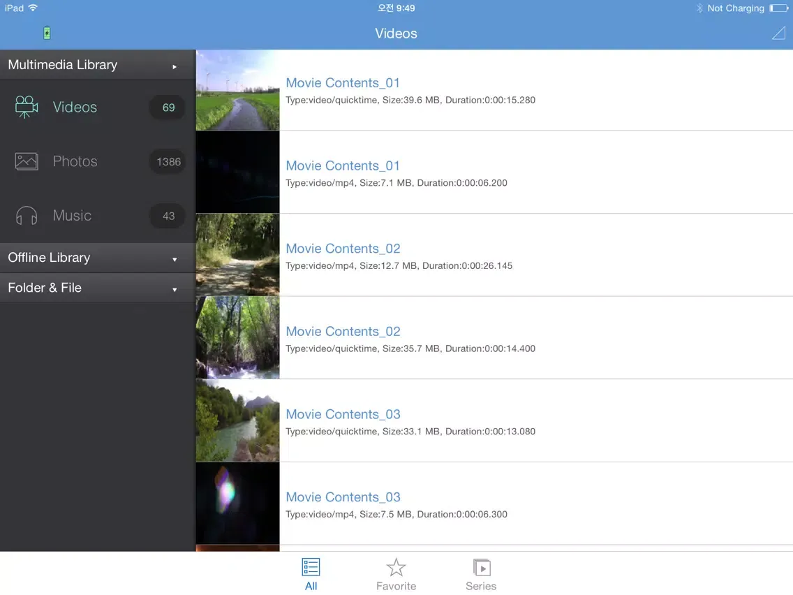Open the mountain river video thumbnail
Screen dimensions: 793x595
tap(238, 420)
